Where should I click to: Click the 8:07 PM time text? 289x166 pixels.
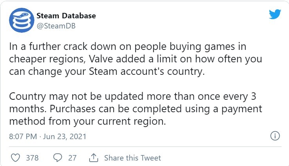click(23, 137)
